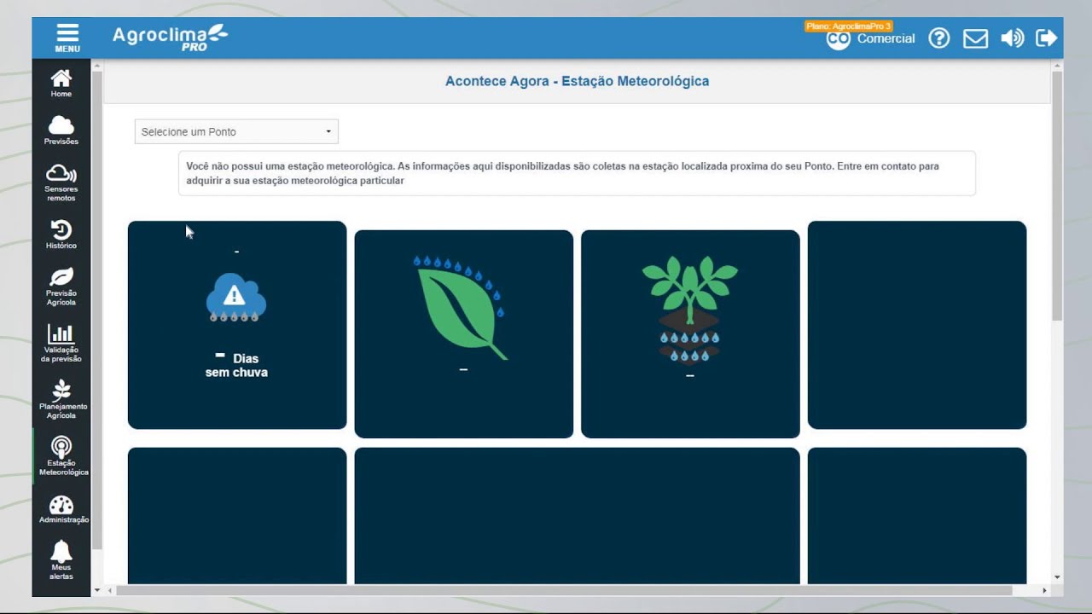Click the scroll-down arrow at right
The width and height of the screenshot is (1092, 614).
[1057, 577]
